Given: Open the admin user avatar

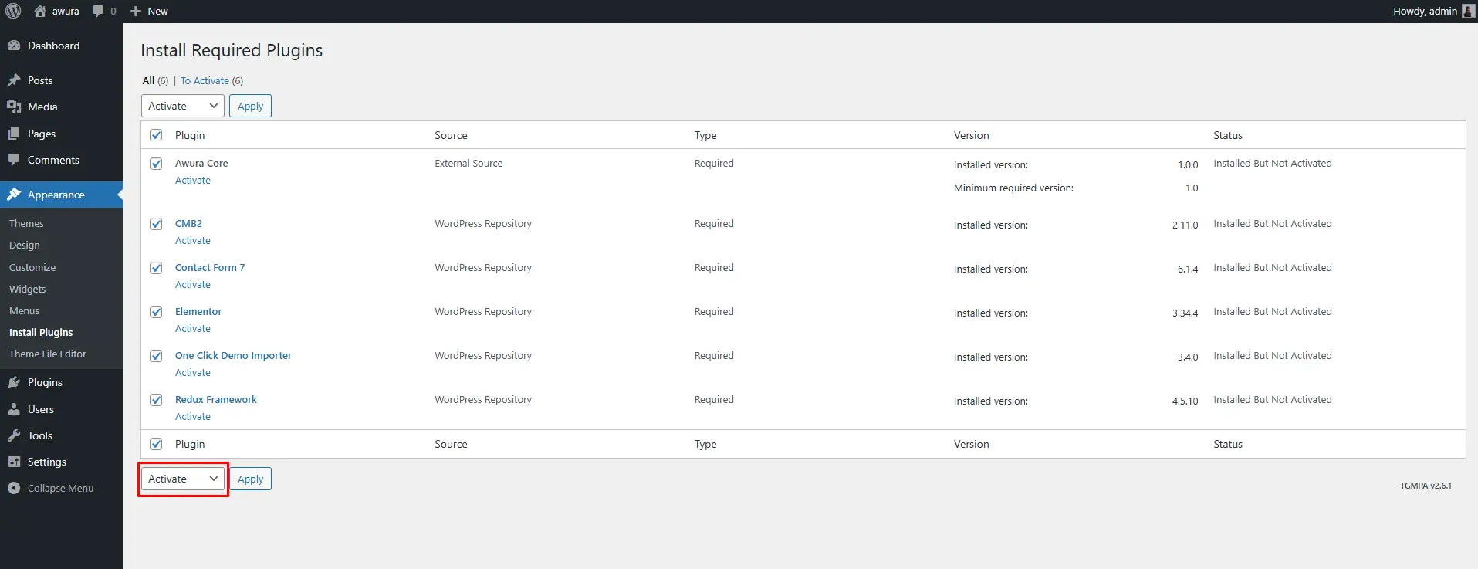Looking at the screenshot, I should coord(1469,11).
